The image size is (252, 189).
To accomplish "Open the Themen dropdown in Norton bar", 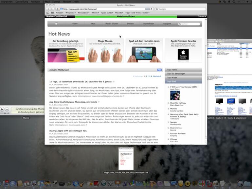I will (202, 16).
